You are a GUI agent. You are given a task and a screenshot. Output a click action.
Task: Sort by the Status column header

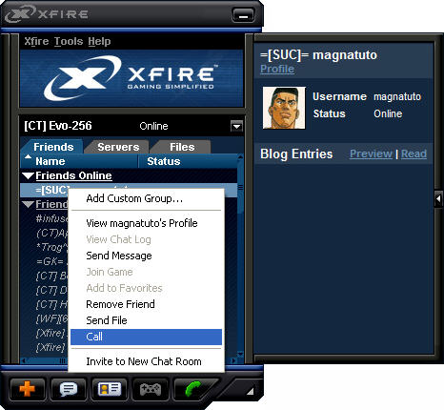click(188, 161)
